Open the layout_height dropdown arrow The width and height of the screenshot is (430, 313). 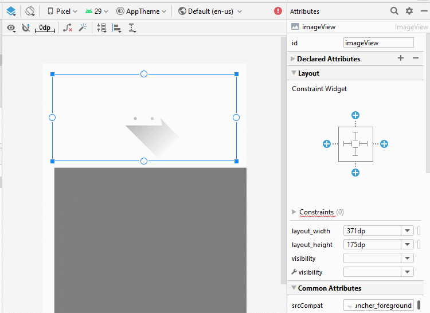pyautogui.click(x=407, y=244)
